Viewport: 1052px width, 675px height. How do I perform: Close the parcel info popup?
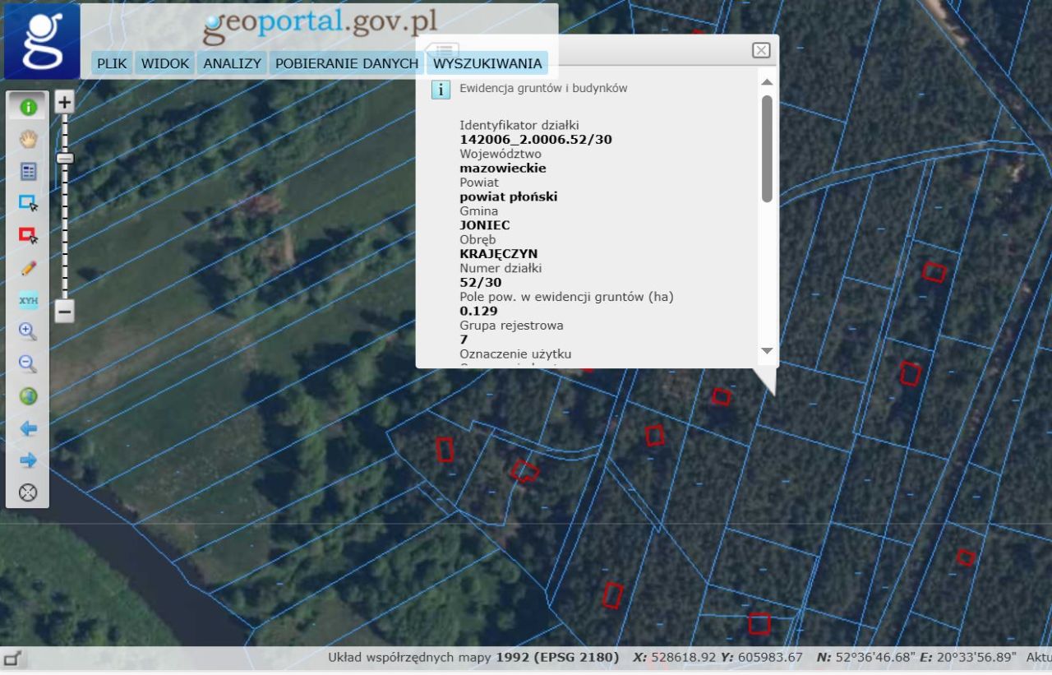(761, 50)
